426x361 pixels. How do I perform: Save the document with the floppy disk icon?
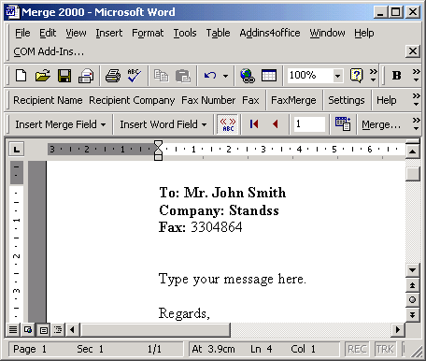point(64,76)
